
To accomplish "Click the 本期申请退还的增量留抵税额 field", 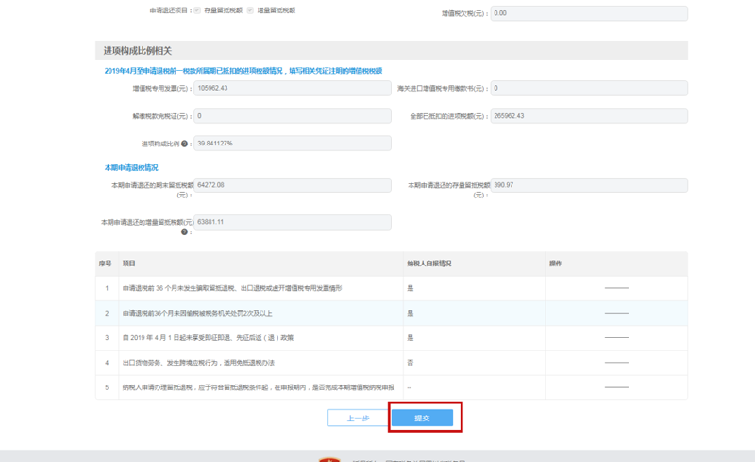I will [x=293, y=222].
